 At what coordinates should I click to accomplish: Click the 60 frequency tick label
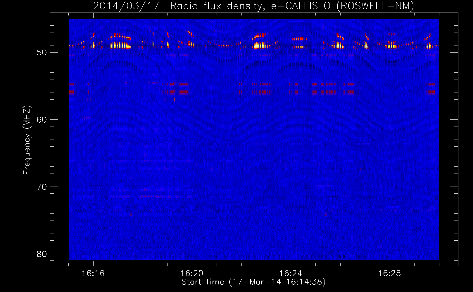42,120
